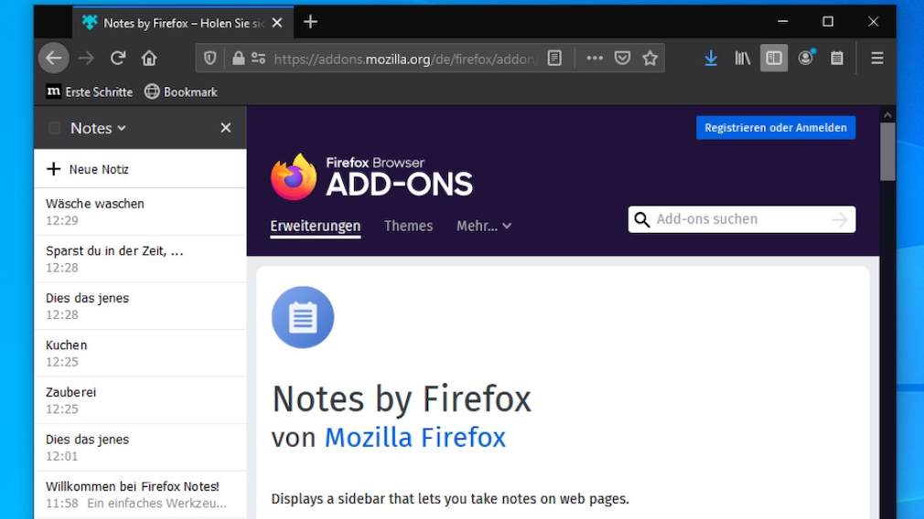Click the page vertical scrollbar thumb
Image resolution: width=924 pixels, height=519 pixels.
pos(887,152)
